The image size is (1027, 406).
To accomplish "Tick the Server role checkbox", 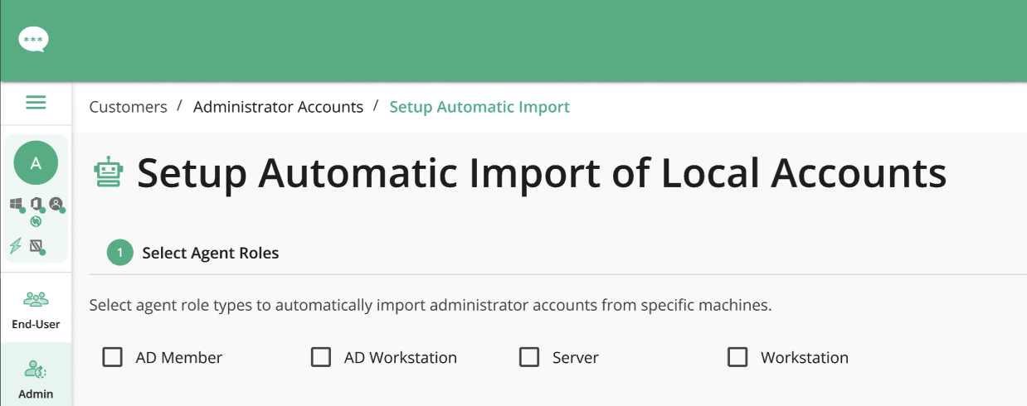I will (x=528, y=357).
